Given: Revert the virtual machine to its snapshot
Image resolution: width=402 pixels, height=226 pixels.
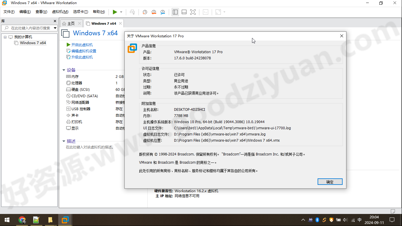Looking at the screenshot, I should click(x=154, y=12).
